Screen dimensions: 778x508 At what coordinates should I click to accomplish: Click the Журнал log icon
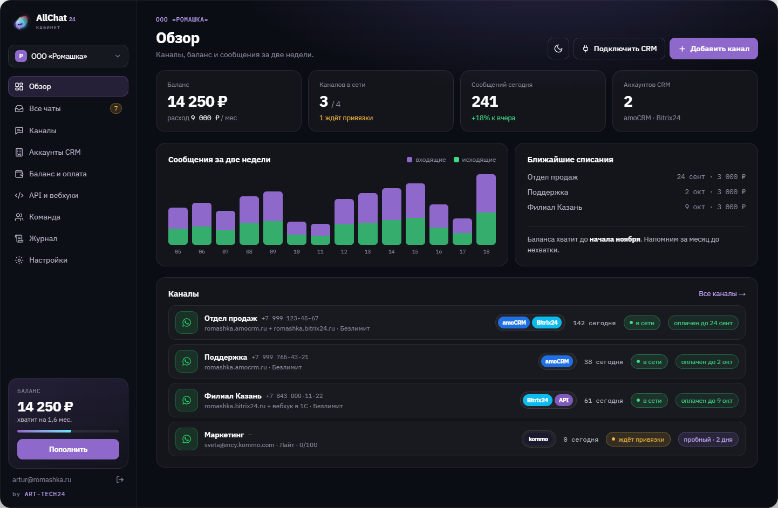coord(19,238)
